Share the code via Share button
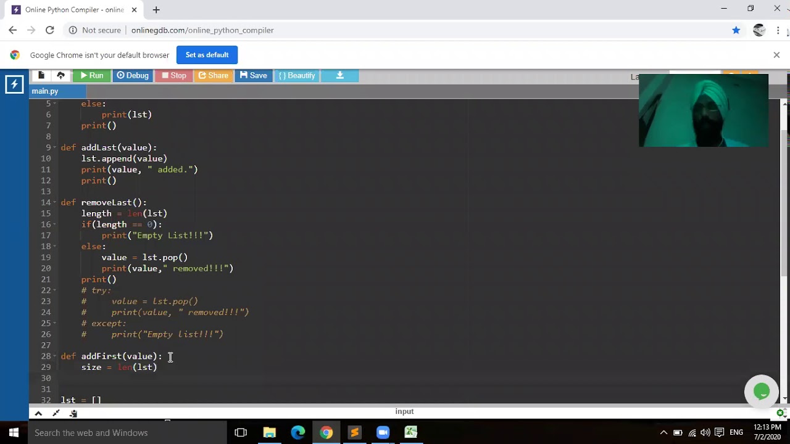790x444 pixels. point(214,75)
